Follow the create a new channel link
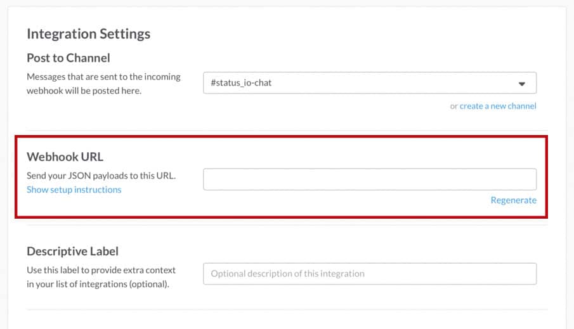This screenshot has width=574, height=329. [x=497, y=106]
